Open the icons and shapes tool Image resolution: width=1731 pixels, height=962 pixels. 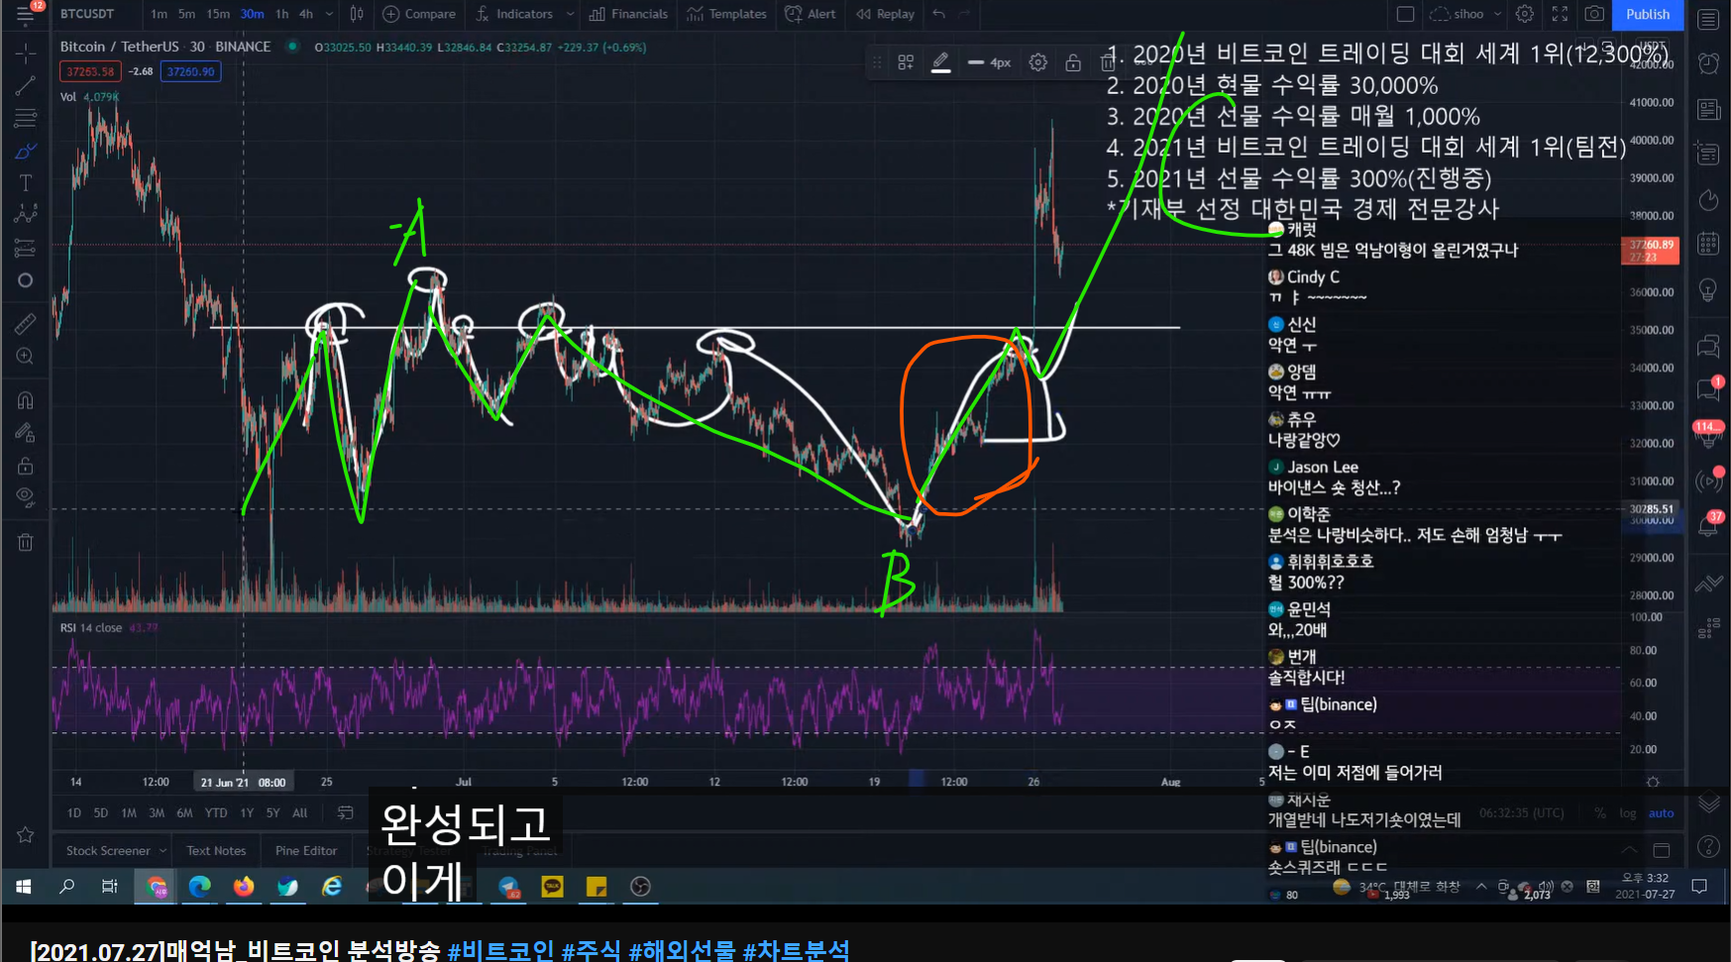click(26, 280)
